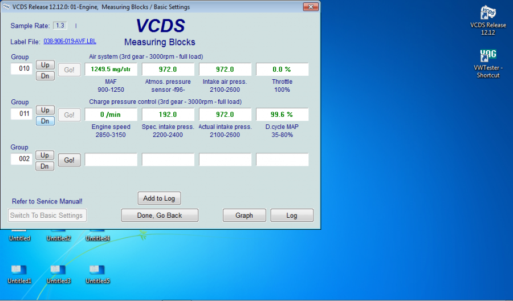Open the Graph view

coord(244,215)
